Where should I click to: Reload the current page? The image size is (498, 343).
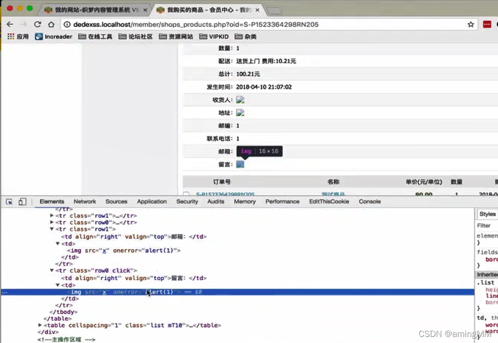pos(38,24)
